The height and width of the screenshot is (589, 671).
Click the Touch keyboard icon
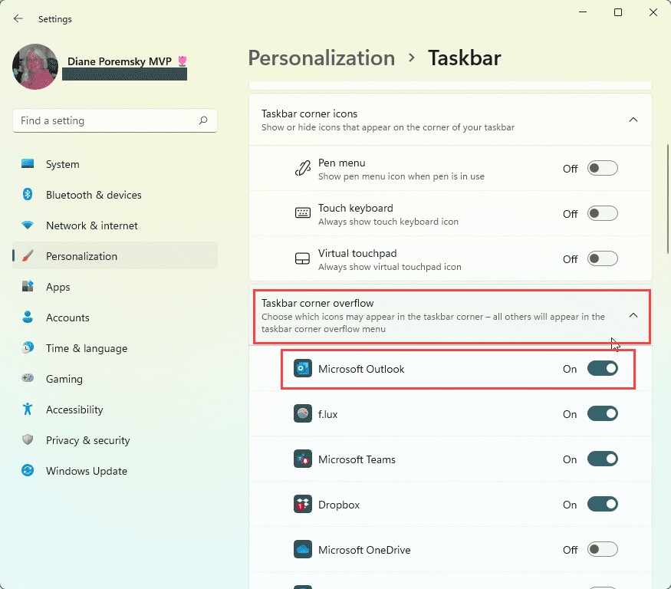[303, 213]
